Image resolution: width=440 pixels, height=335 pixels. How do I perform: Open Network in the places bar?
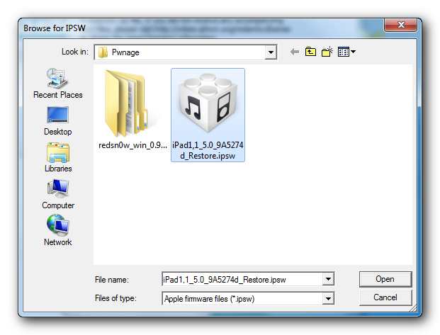pos(58,230)
